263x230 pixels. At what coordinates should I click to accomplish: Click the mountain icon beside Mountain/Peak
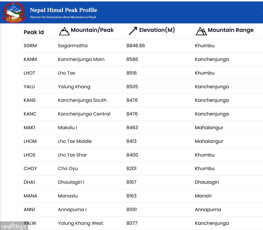tap(64, 31)
